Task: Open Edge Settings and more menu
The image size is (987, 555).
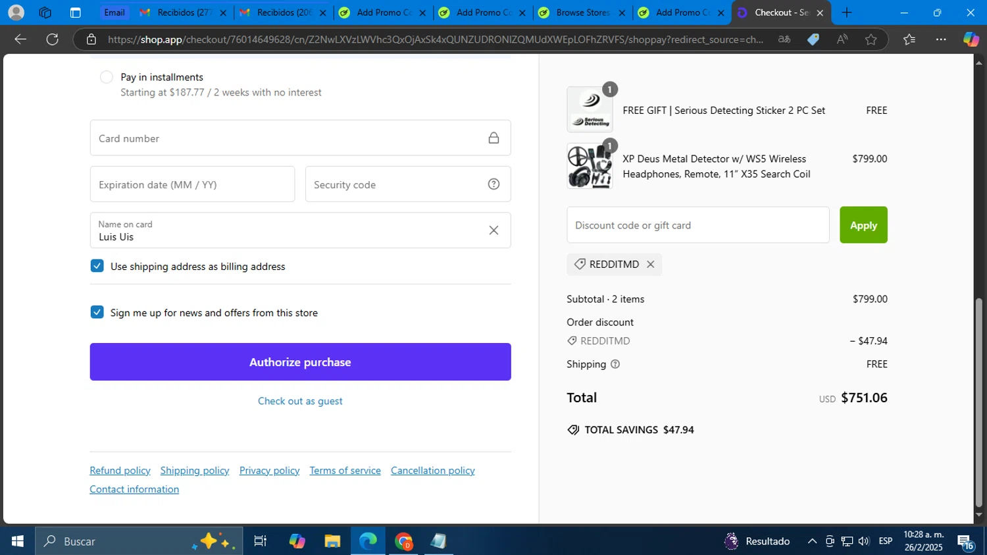Action: [x=941, y=40]
